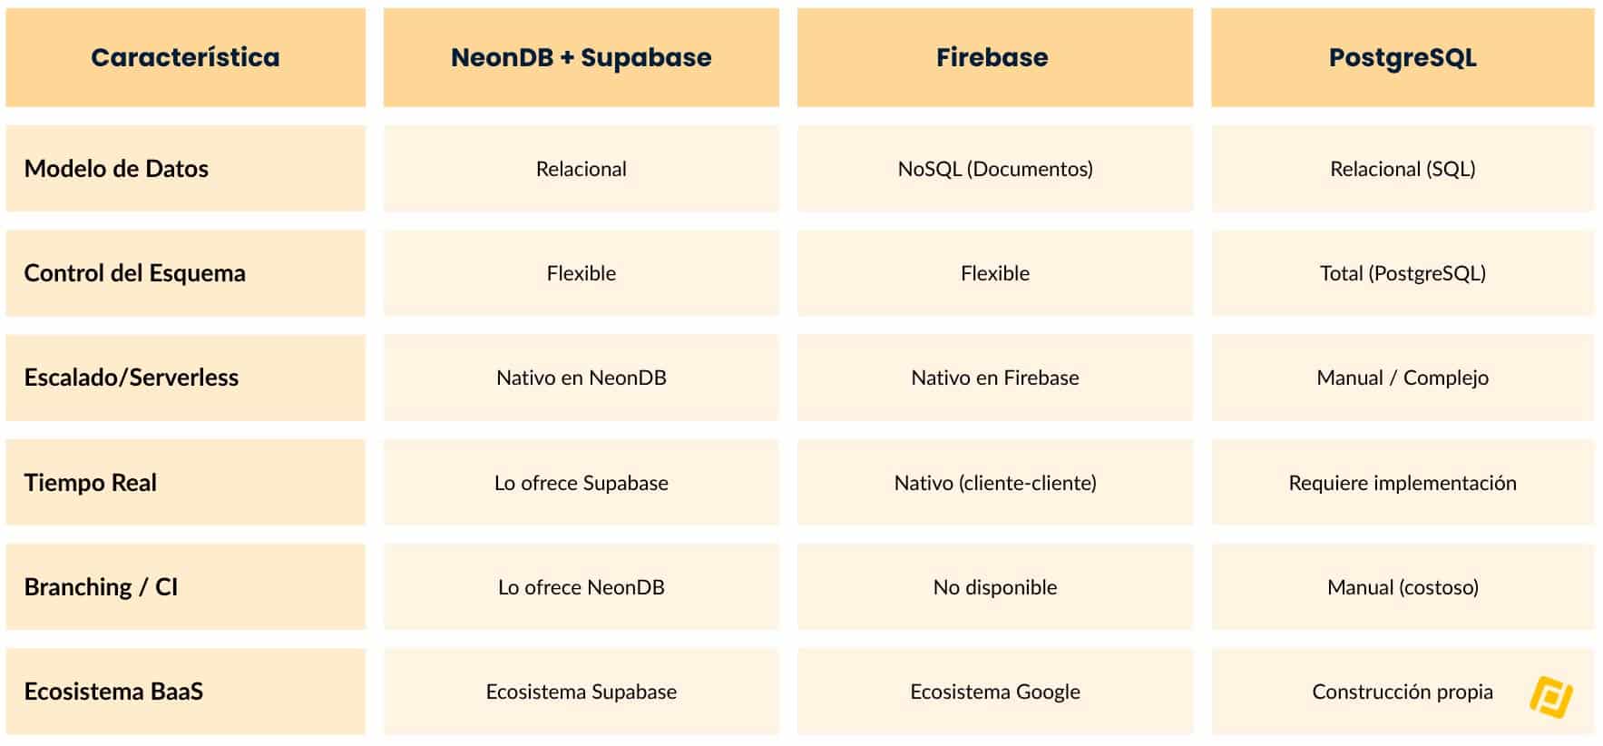Click the PostgreSQL column header

[1402, 57]
